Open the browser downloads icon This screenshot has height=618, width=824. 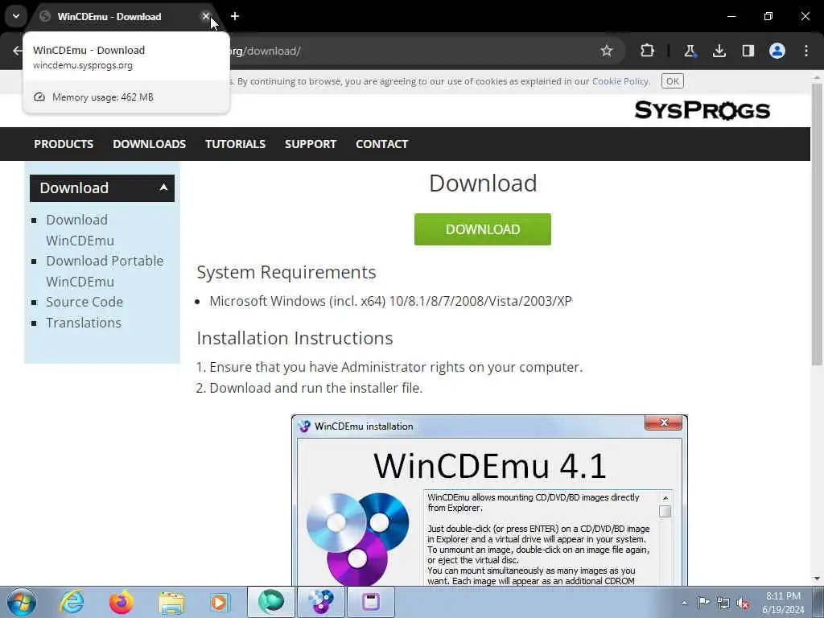click(719, 51)
